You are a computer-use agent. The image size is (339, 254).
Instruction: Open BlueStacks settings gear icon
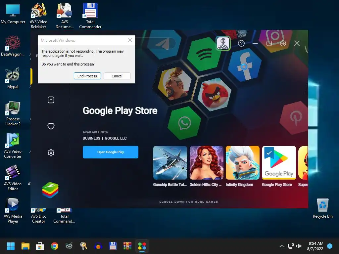tap(51, 153)
